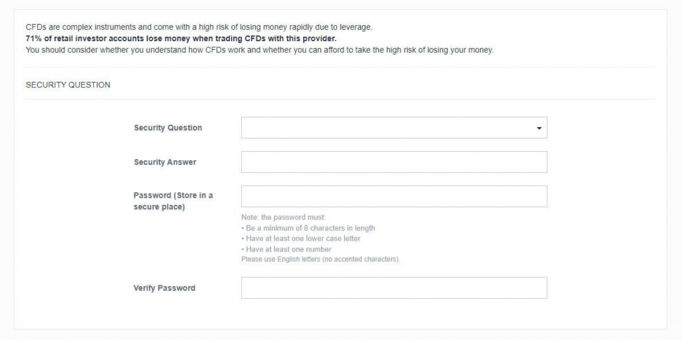Screen dimensions: 682x340
Task: Select the Verify Password input field
Action: click(394, 288)
